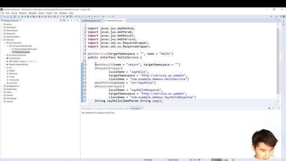Click the Last Edit Location toolbar icon

pos(98,17)
